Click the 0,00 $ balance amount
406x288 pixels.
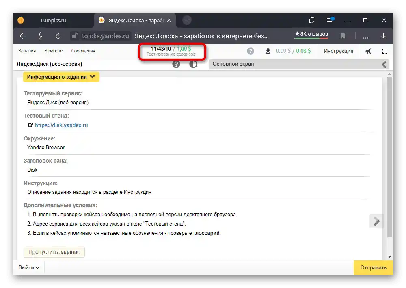[x=283, y=51]
